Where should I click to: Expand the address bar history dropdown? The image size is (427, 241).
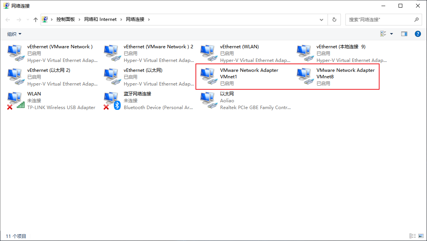coord(322,19)
